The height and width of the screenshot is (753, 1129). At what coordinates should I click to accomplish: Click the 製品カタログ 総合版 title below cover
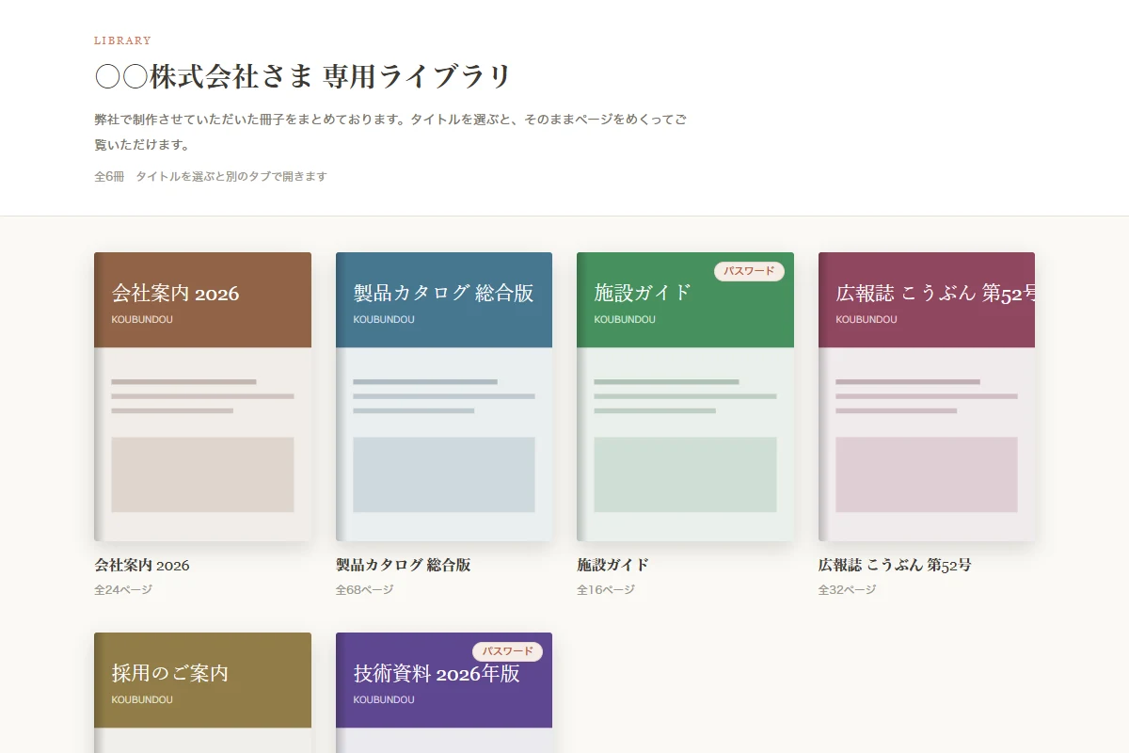pyautogui.click(x=404, y=566)
